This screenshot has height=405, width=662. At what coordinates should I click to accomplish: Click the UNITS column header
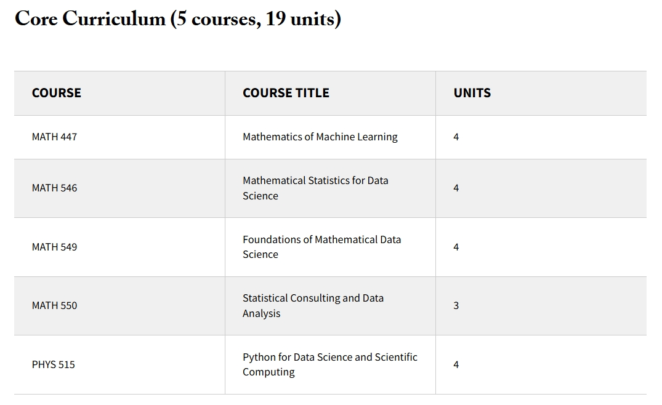[x=472, y=93]
